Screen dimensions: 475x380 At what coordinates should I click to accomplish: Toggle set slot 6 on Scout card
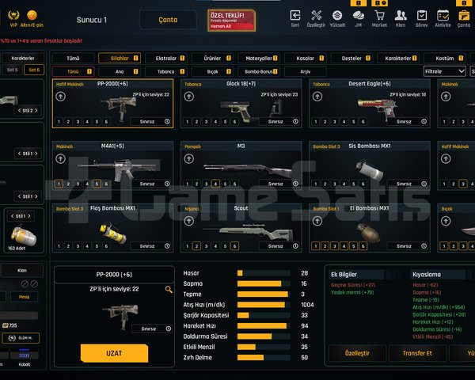[234, 246]
